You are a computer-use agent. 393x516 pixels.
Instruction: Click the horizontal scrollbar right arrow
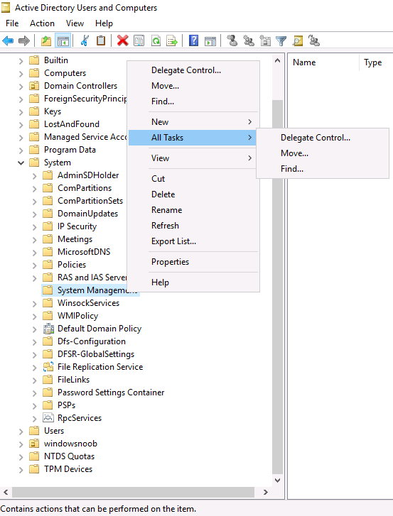(x=266, y=493)
